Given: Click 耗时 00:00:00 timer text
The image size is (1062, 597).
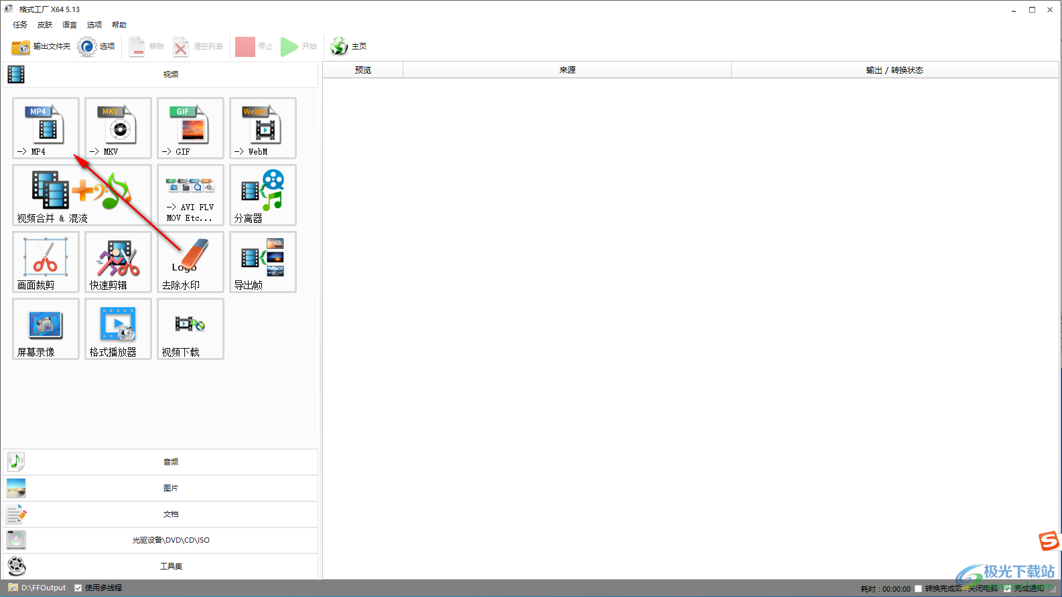Looking at the screenshot, I should tap(886, 589).
